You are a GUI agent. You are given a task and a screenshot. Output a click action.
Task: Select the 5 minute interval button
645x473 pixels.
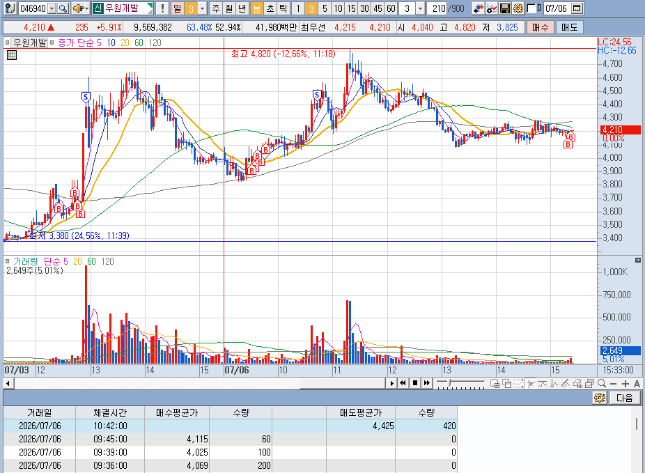click(325, 8)
